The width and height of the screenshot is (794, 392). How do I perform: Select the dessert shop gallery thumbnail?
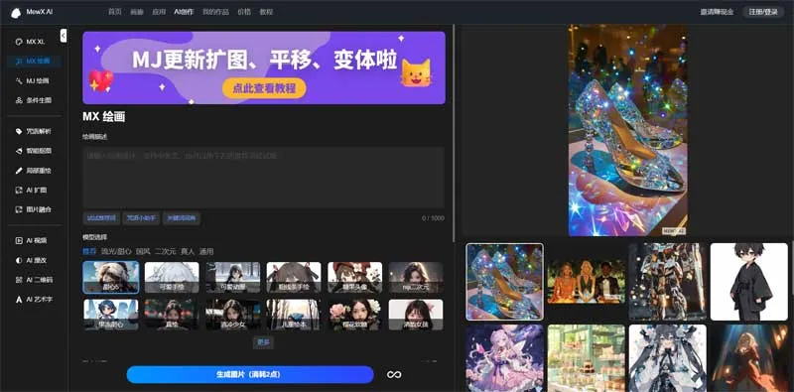pos(586,357)
